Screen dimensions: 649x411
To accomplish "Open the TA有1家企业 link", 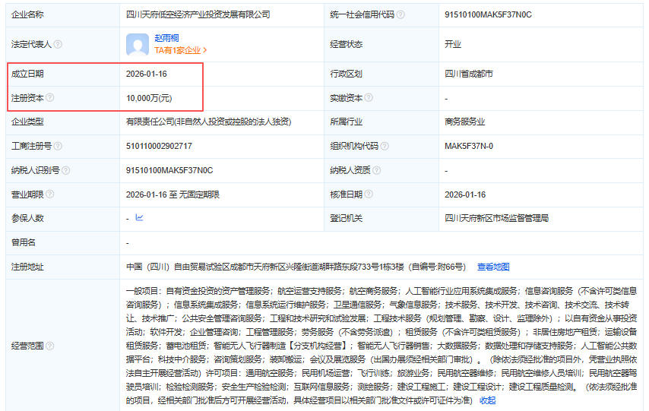I will [x=180, y=51].
